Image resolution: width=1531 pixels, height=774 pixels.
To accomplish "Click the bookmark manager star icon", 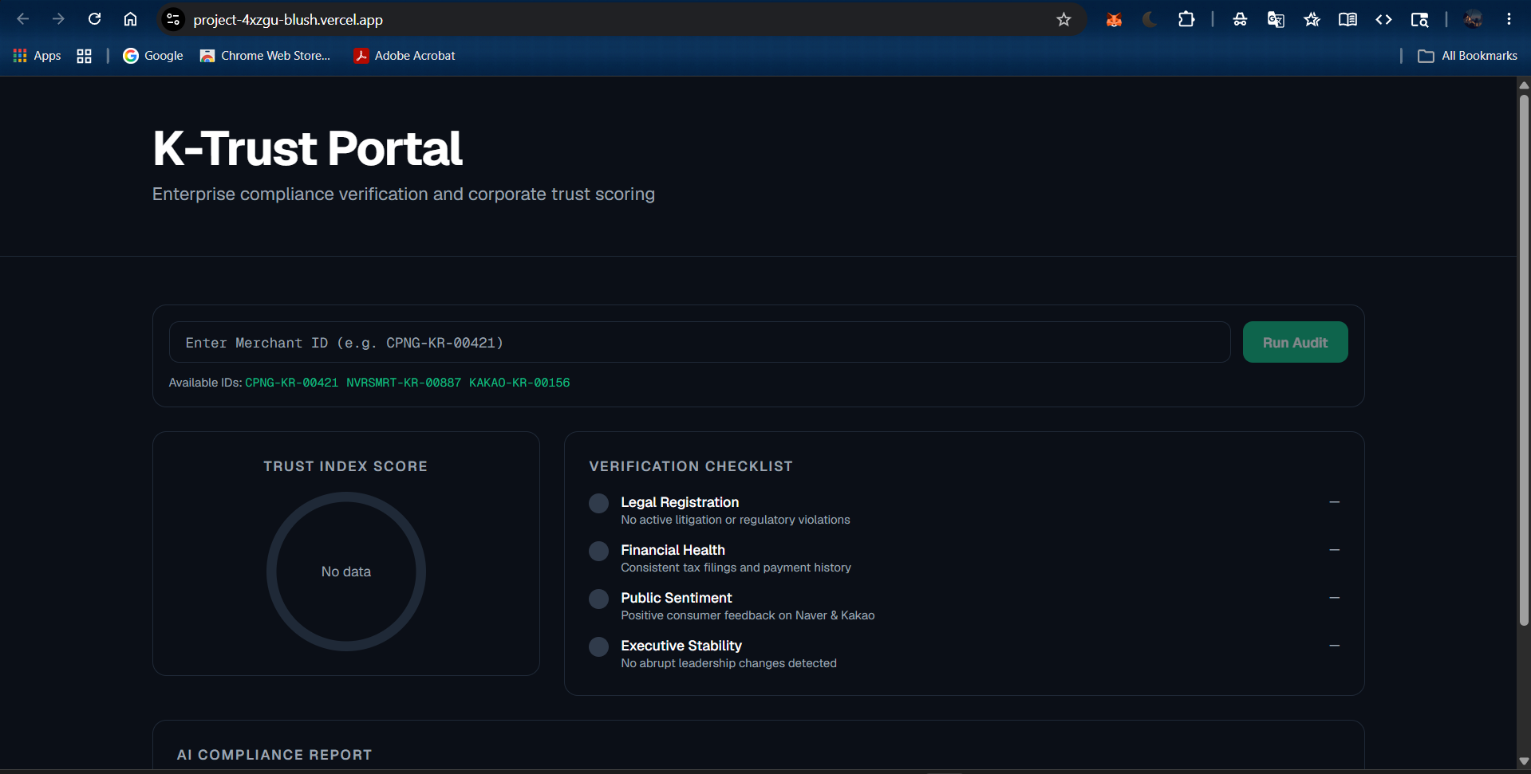I will pyautogui.click(x=1312, y=19).
